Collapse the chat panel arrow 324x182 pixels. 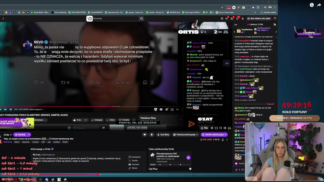pos(236,25)
